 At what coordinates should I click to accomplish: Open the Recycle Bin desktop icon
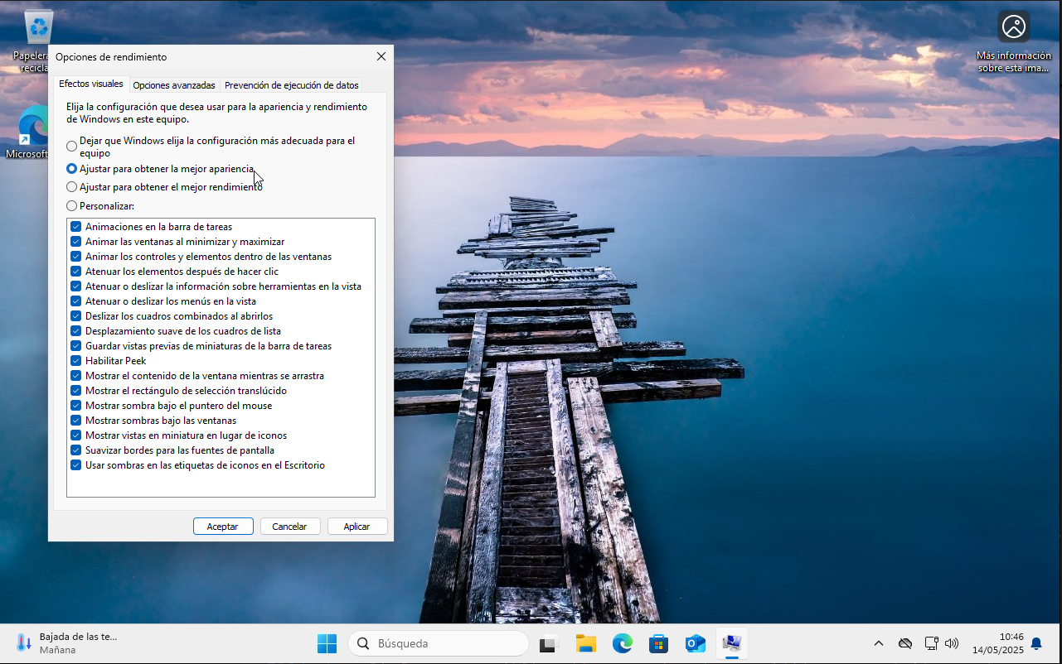coord(38,29)
